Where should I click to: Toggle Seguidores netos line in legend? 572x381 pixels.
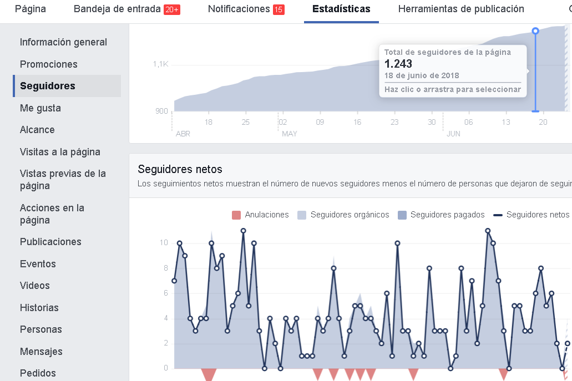[531, 215]
